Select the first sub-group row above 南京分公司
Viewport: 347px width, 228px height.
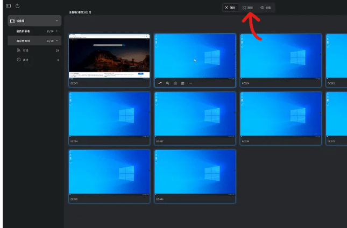click(x=34, y=31)
